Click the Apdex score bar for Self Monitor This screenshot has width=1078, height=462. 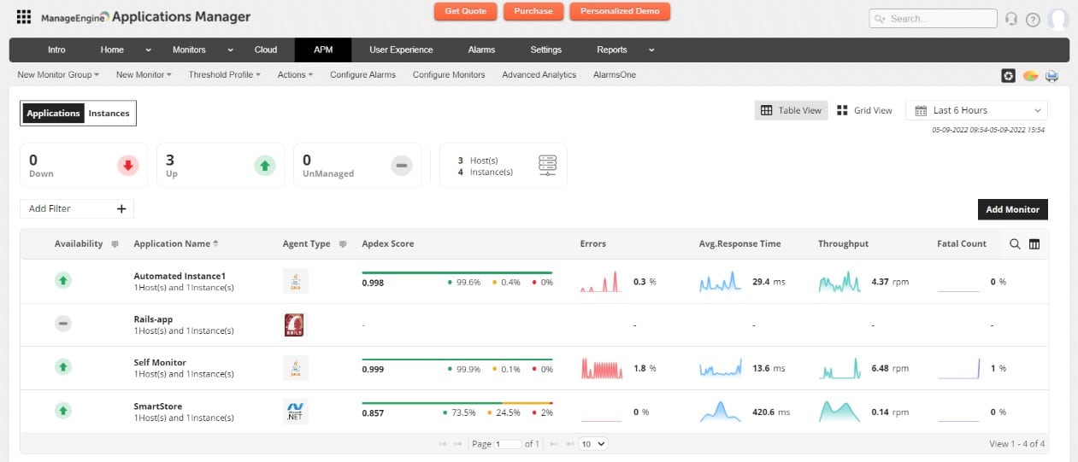coord(457,360)
